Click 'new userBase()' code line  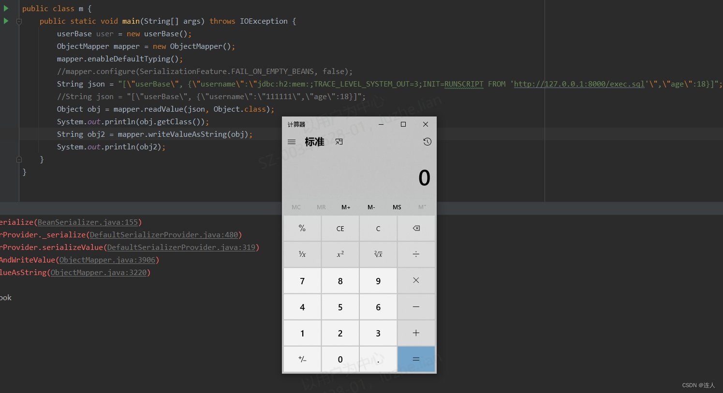pyautogui.click(x=124, y=33)
